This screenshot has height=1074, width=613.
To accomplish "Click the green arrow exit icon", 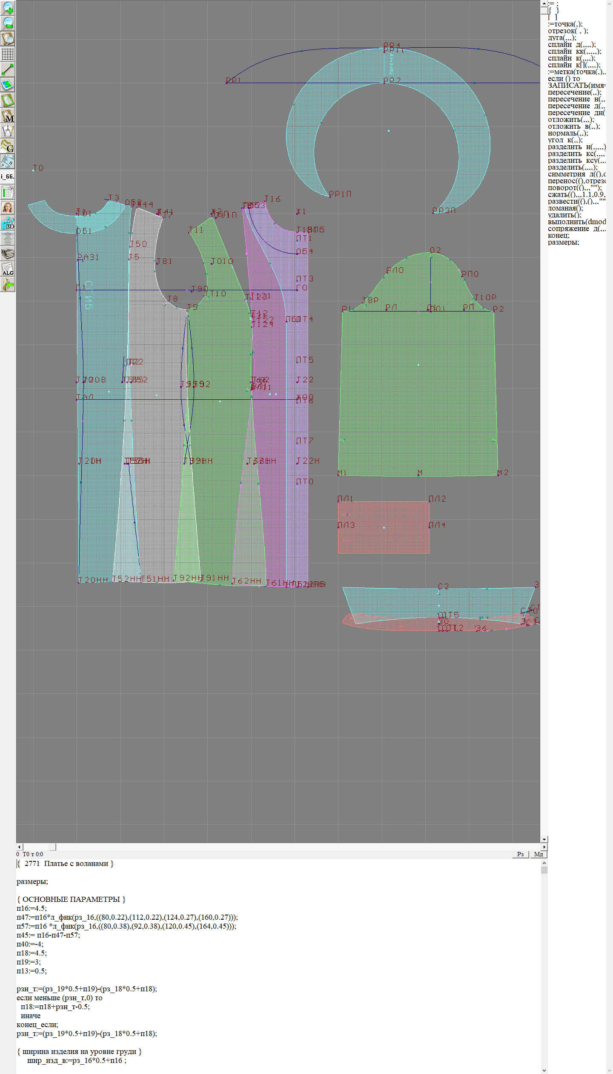I will [8, 284].
